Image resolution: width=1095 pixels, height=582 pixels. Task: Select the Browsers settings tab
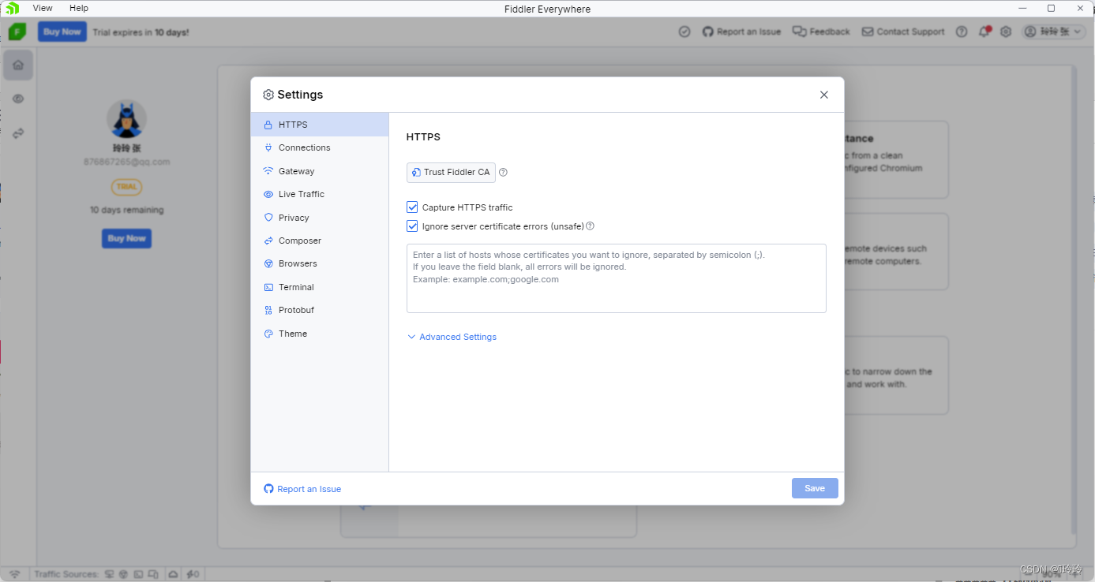(320, 263)
